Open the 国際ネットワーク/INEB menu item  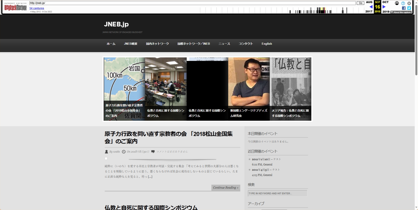point(194,44)
